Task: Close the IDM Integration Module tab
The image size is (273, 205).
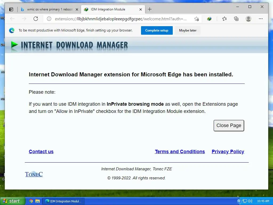Action: (141, 9)
